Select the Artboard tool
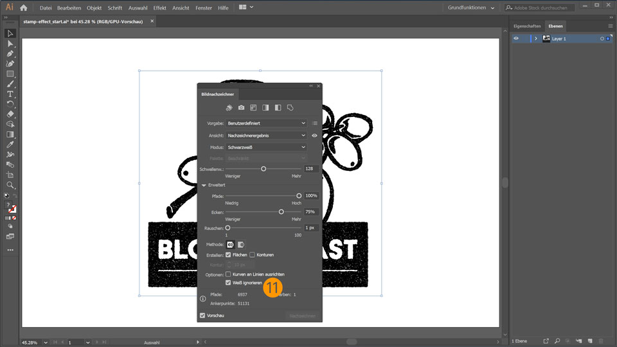The height and width of the screenshot is (347, 617). click(x=10, y=175)
